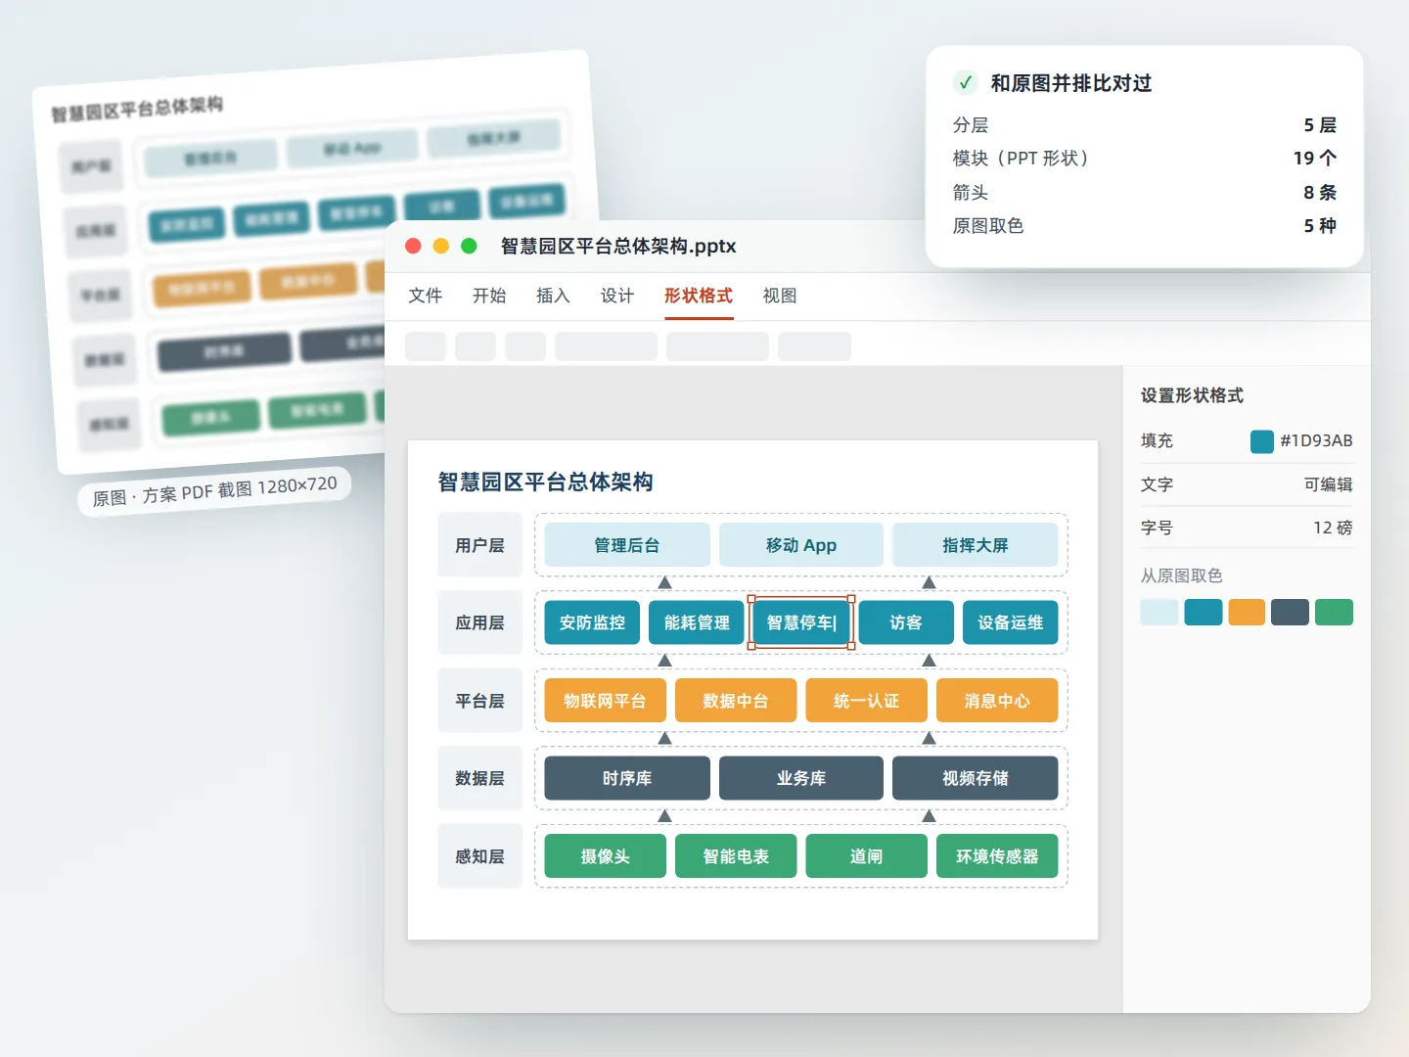The height and width of the screenshot is (1057, 1409).
Task: Choose the orange swatch under 从原图取色
Action: (1247, 613)
